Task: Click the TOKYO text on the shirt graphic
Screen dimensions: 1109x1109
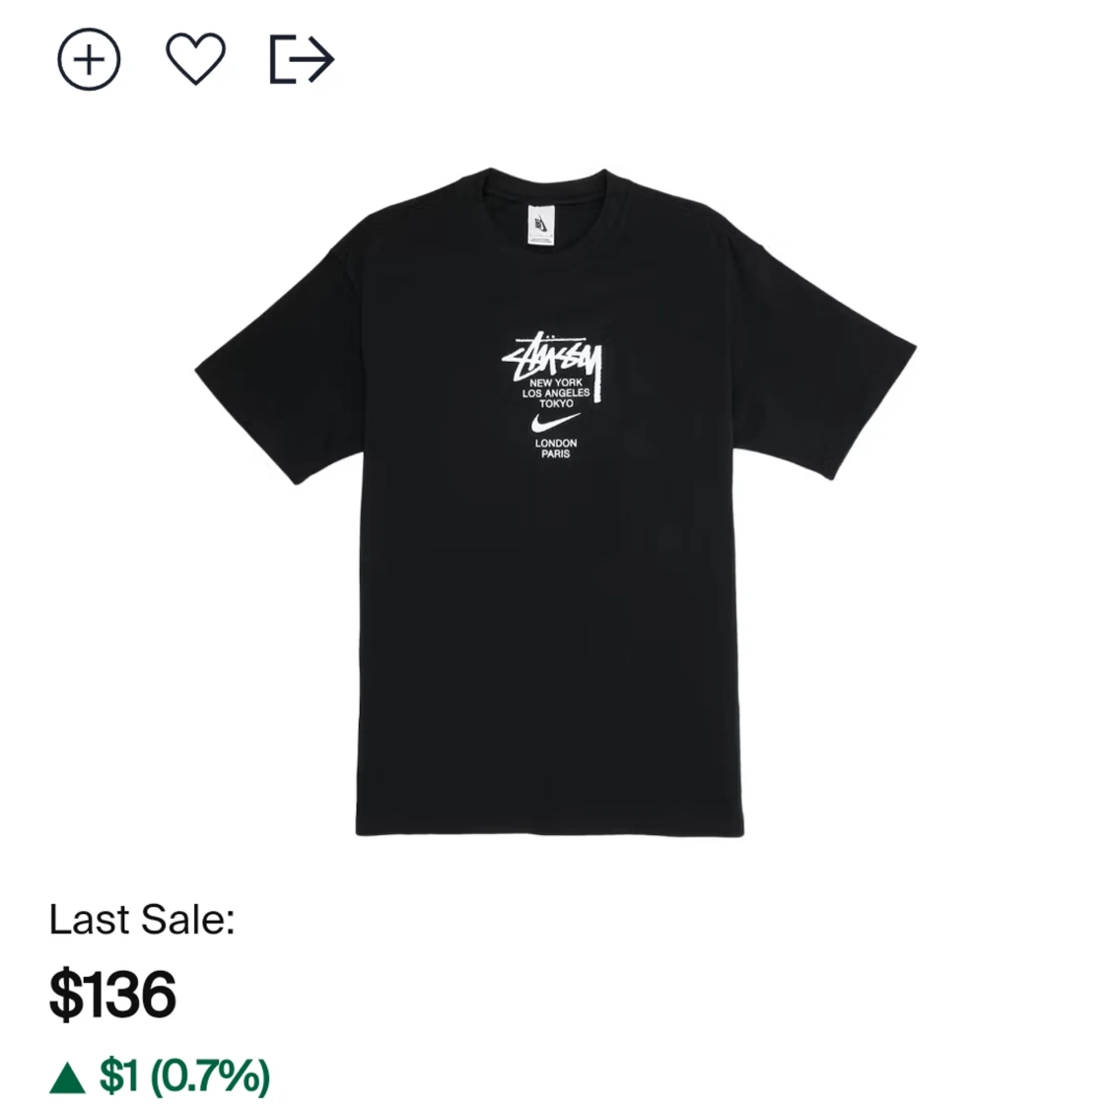Action: [556, 404]
